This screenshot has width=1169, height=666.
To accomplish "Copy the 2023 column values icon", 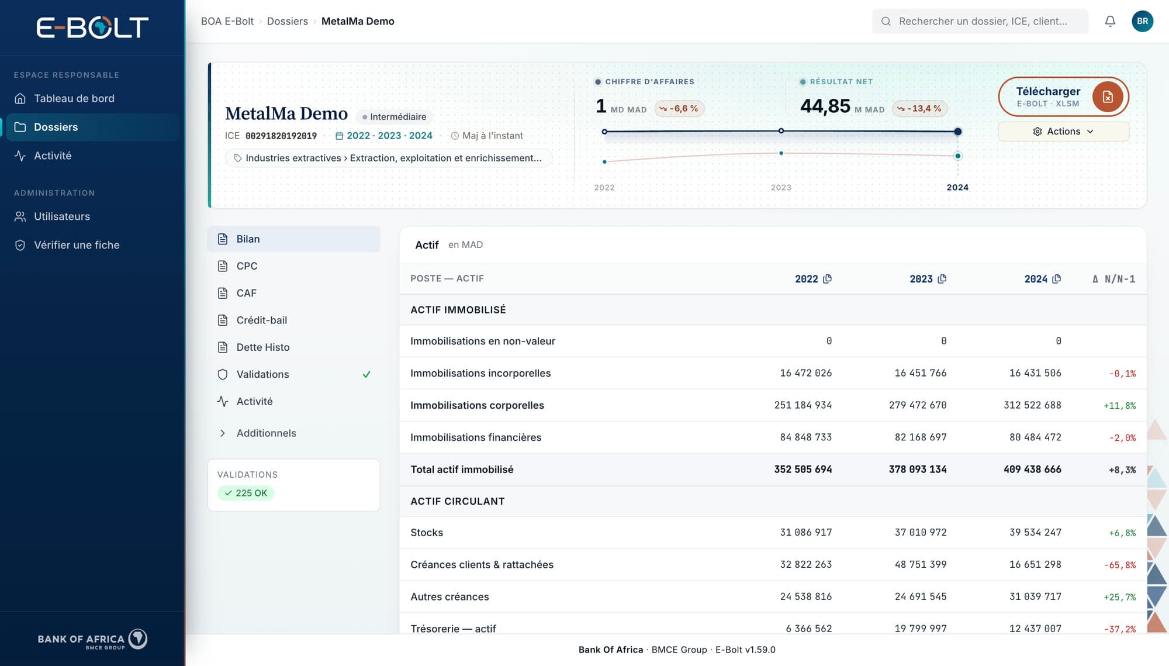I will coord(942,279).
